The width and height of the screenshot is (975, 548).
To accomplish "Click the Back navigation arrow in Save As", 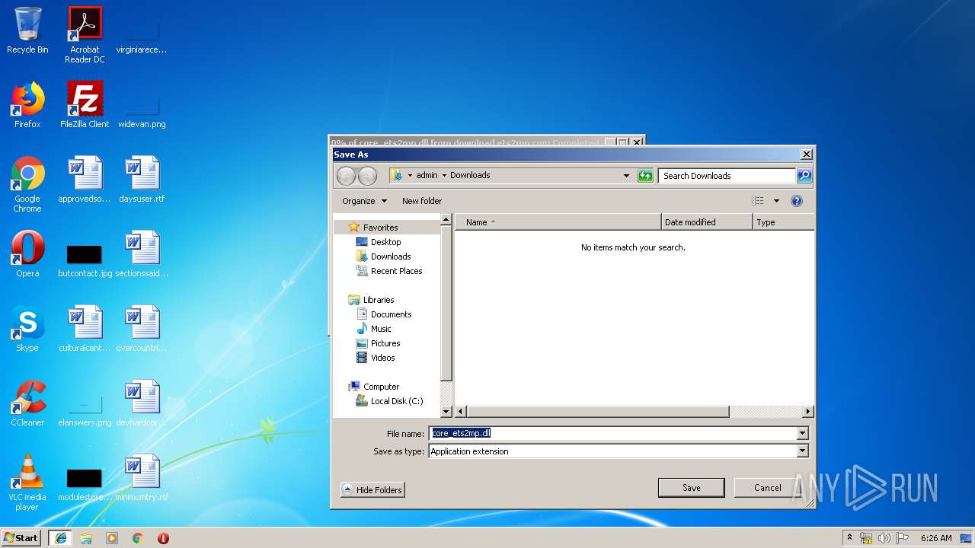I will point(346,176).
